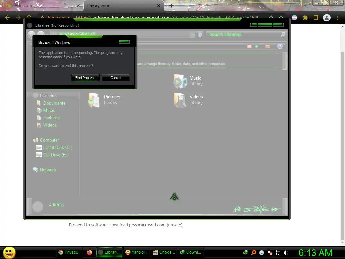Click the Computer icon in sidebar
The image size is (345, 259).
point(36,140)
